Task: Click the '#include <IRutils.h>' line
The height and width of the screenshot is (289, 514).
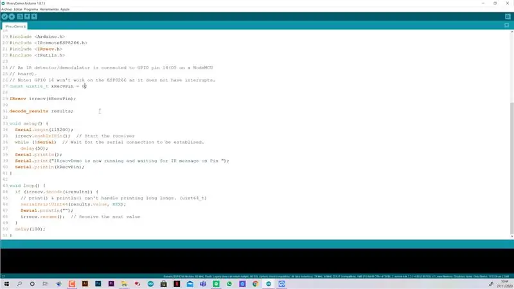Action: pyautogui.click(x=37, y=55)
